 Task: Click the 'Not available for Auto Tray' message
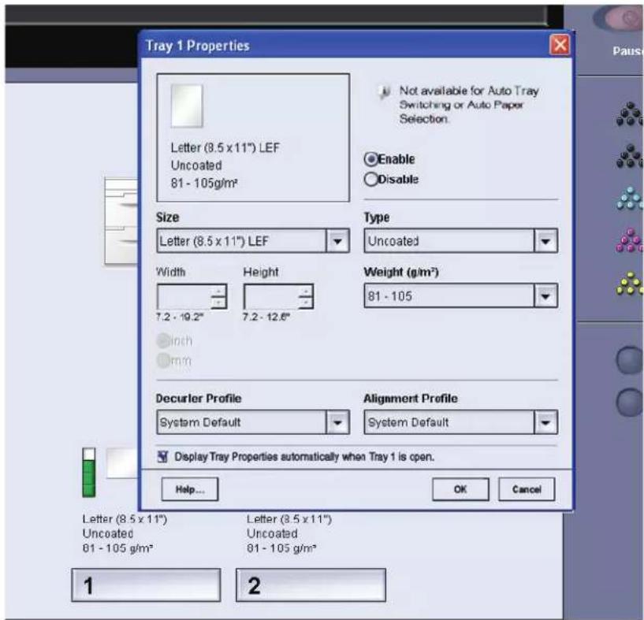[x=469, y=105]
